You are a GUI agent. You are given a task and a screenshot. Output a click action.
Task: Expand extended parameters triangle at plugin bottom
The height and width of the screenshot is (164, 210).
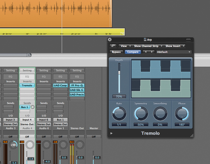click(111, 133)
